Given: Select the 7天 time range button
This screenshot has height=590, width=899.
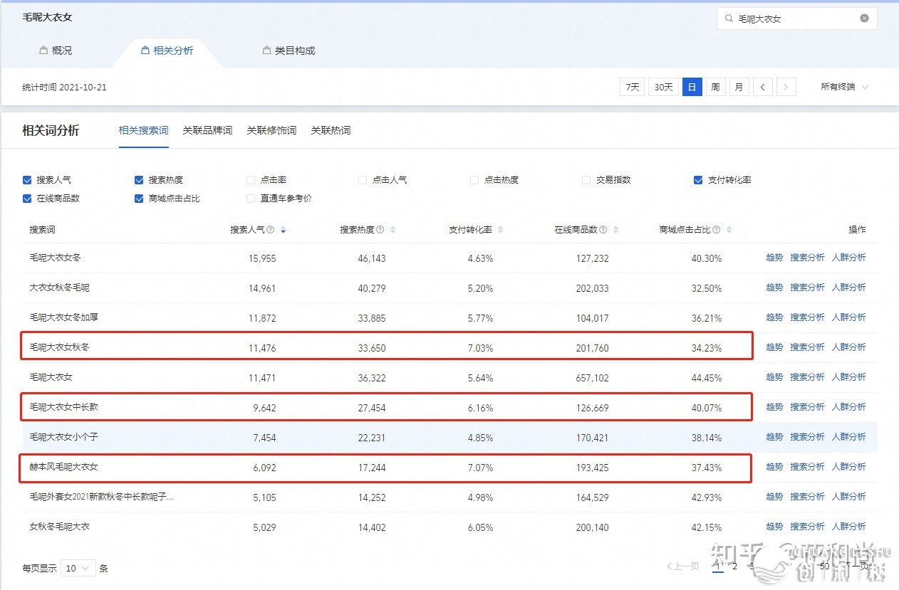Looking at the screenshot, I should pos(632,87).
